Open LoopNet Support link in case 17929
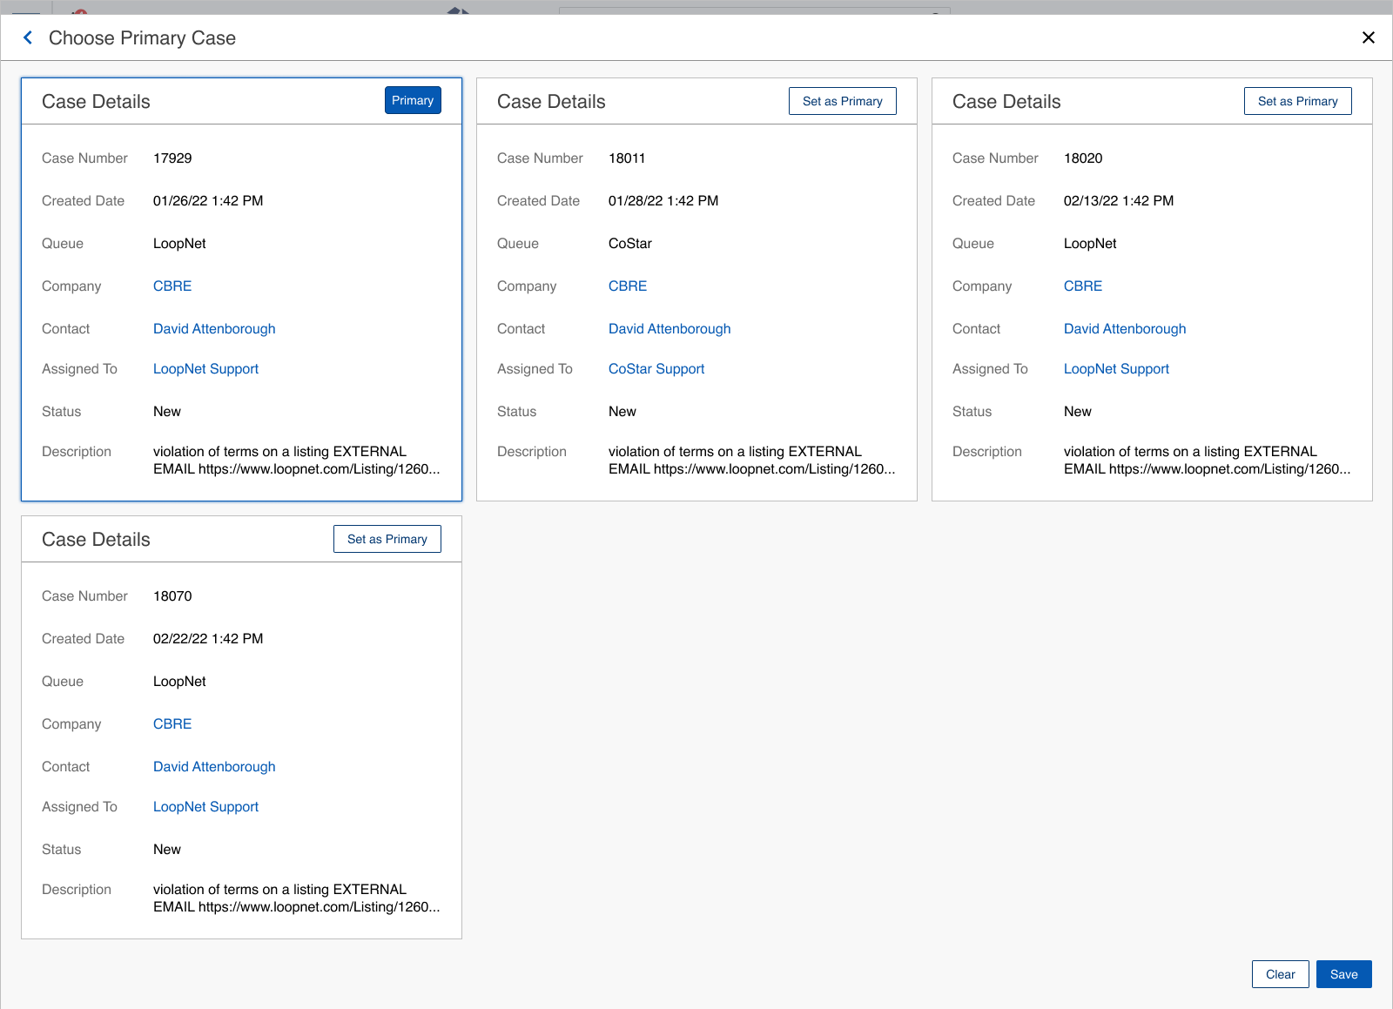Viewport: 1393px width, 1009px height. coord(205,368)
